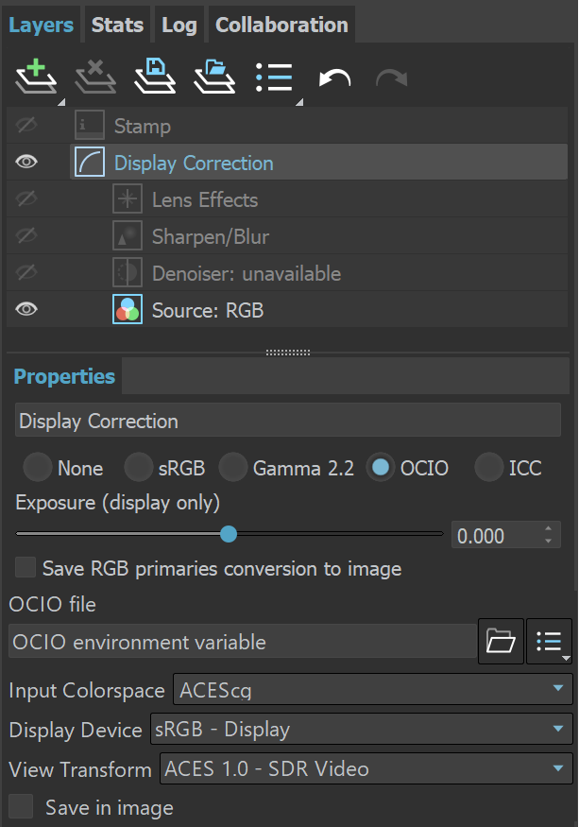Open the Collaboration tab
579x827 pixels.
coord(281,26)
